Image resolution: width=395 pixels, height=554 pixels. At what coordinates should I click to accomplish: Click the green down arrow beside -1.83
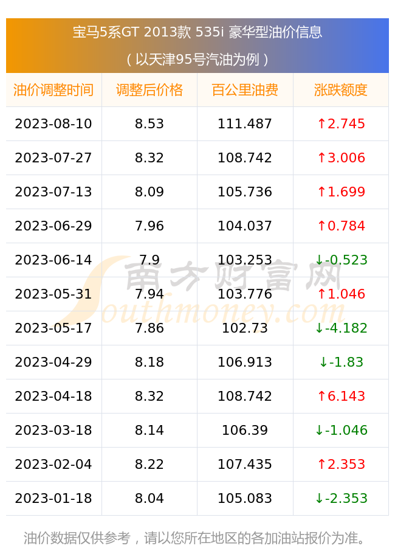click(323, 362)
